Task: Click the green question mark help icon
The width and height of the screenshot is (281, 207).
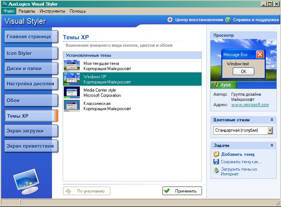Action: pos(228,20)
